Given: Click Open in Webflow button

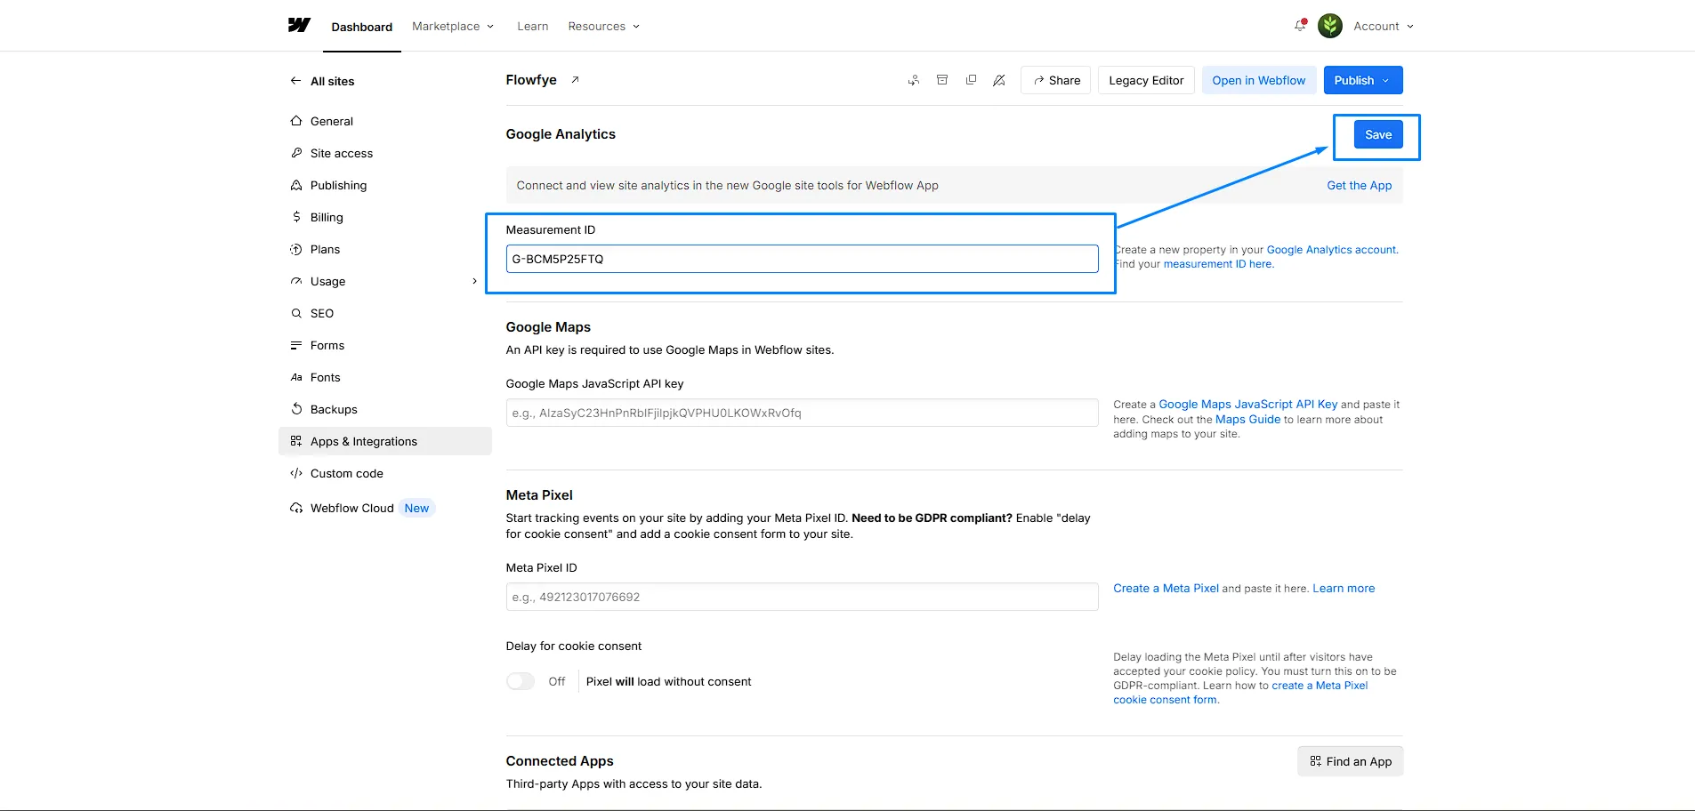Looking at the screenshot, I should coord(1258,80).
